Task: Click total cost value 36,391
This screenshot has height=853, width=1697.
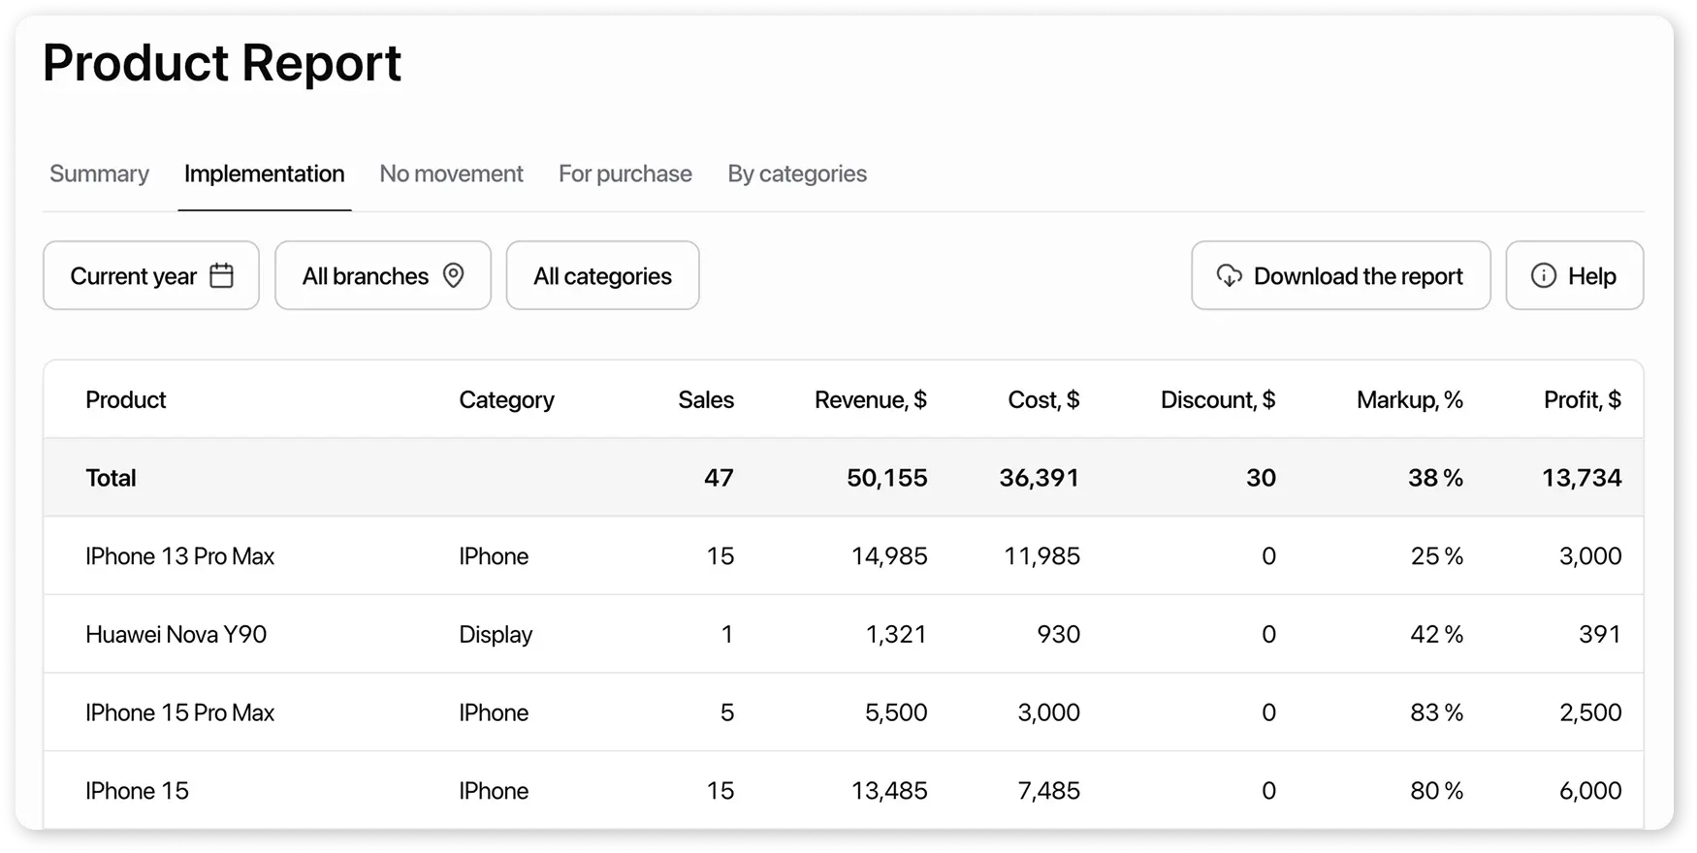Action: tap(1040, 478)
